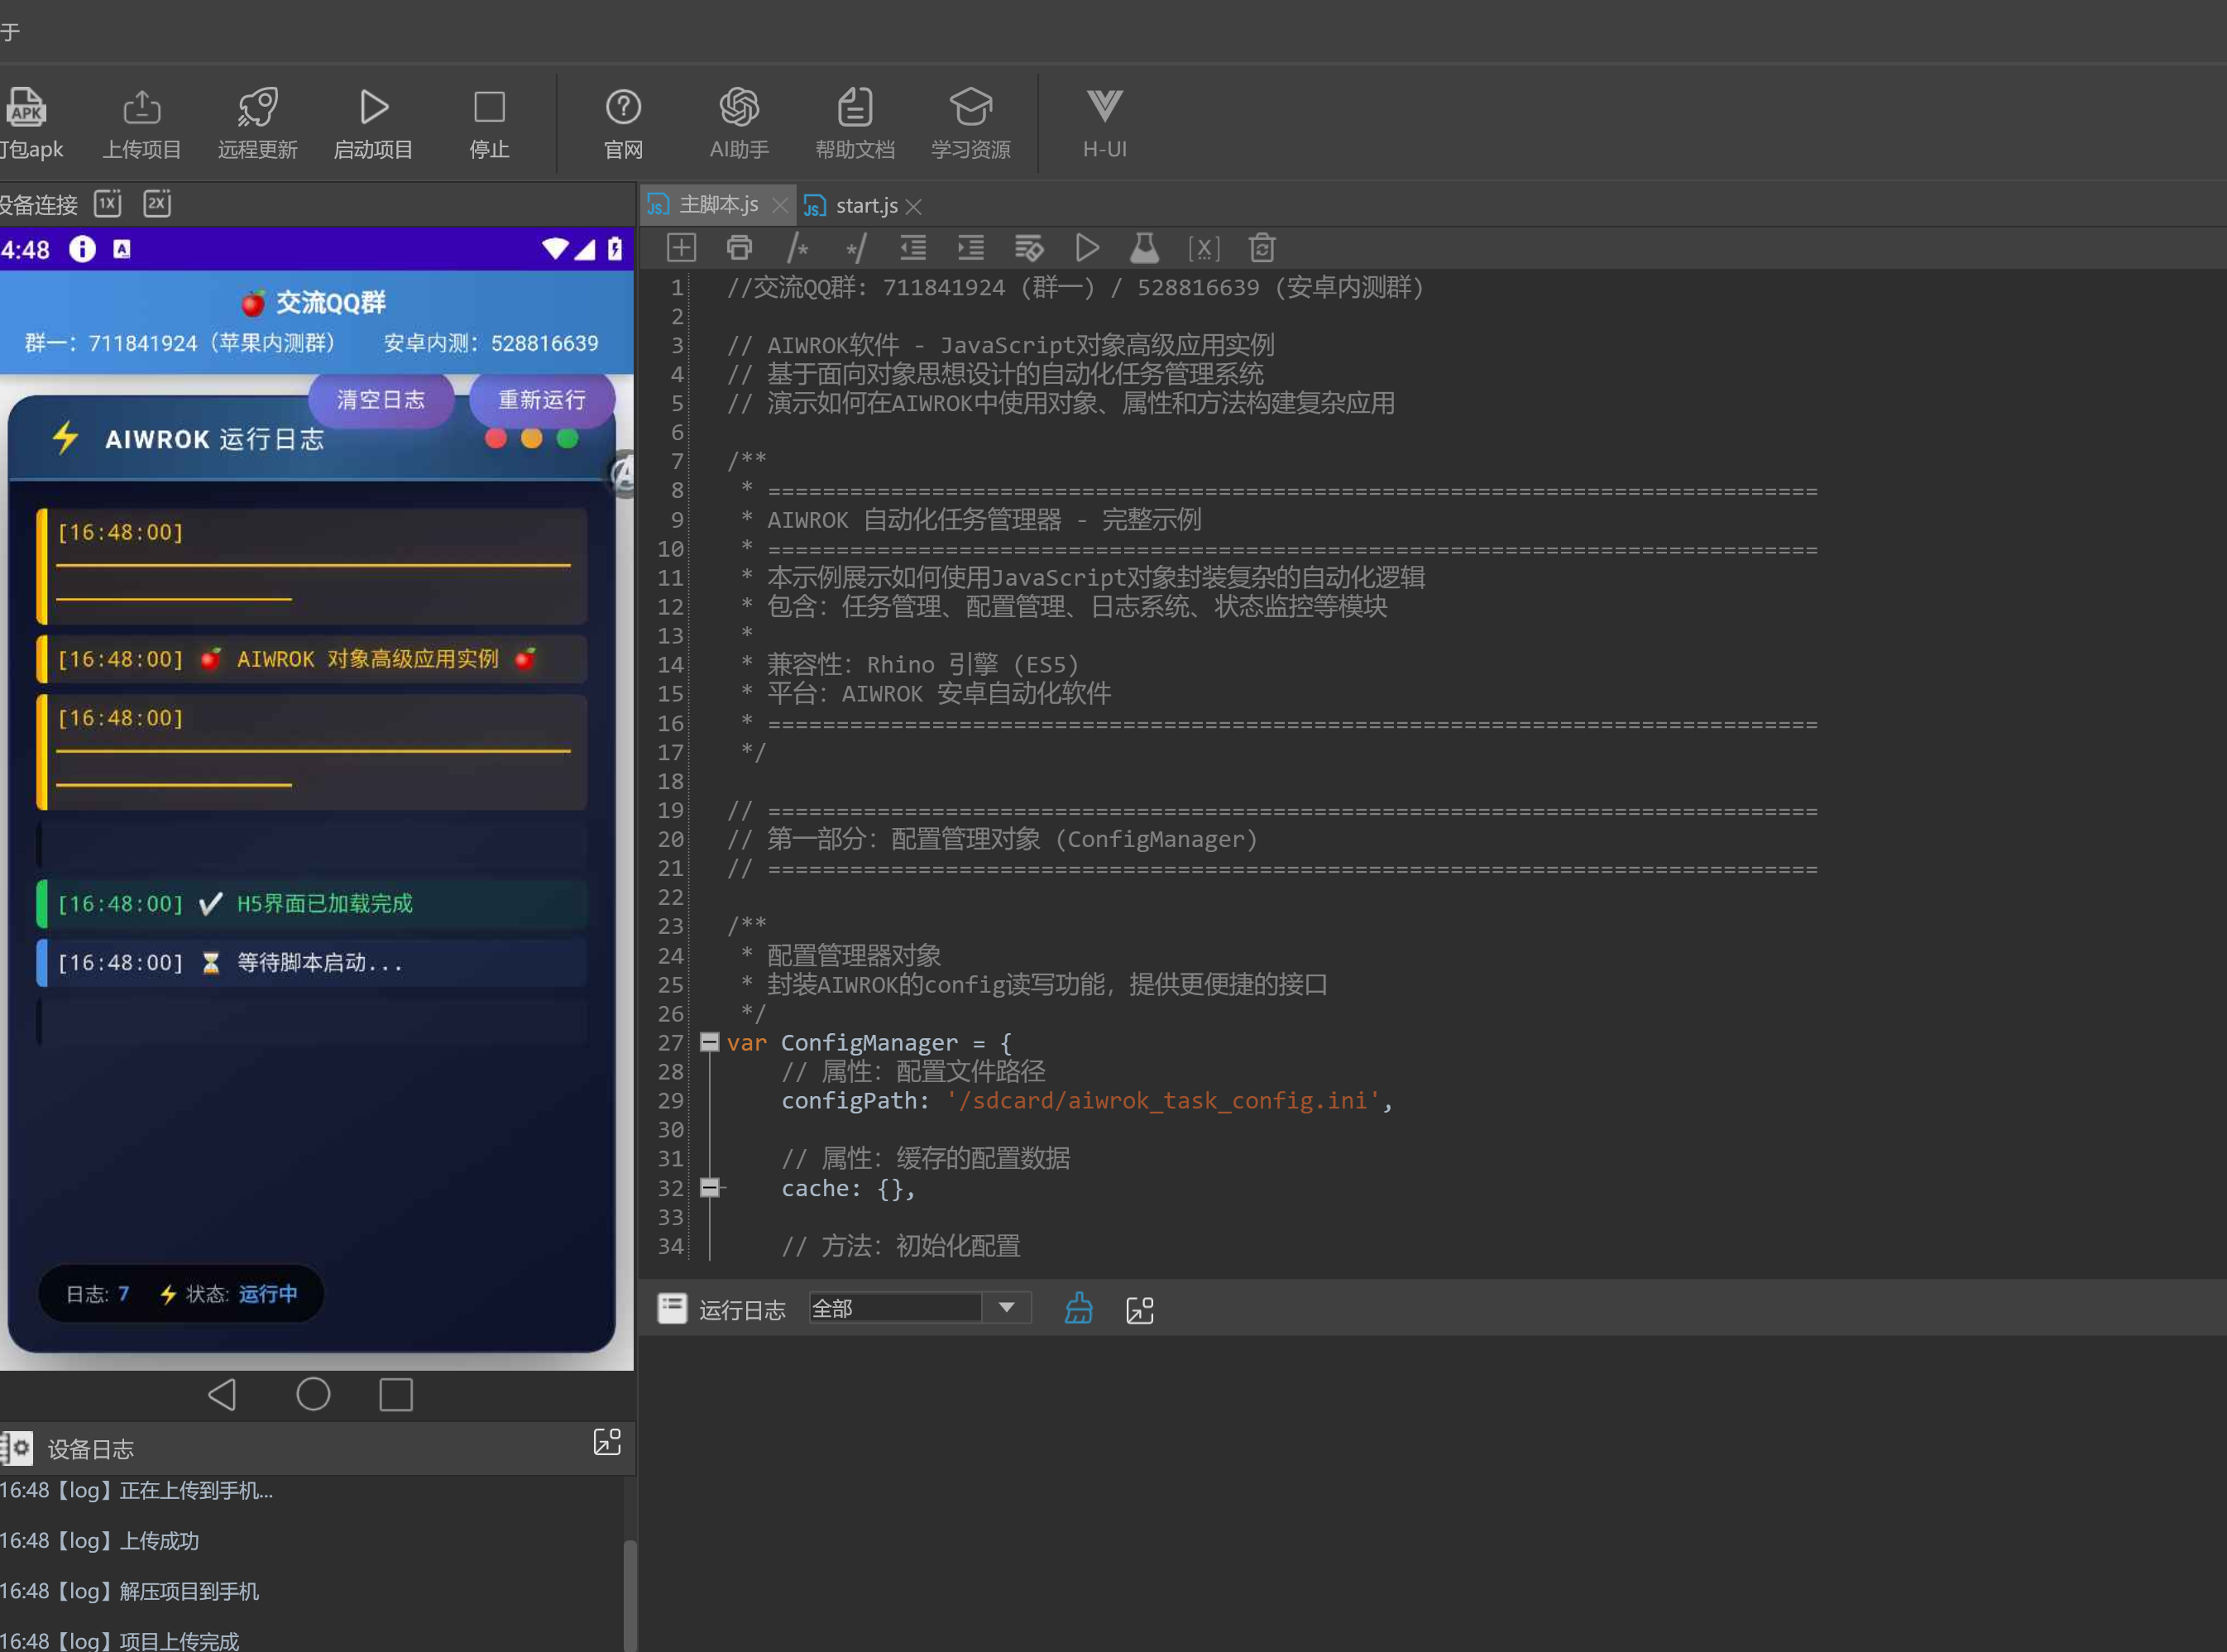Image resolution: width=2227 pixels, height=1652 pixels.
Task: Click the device log '上传成功' line
Action: pyautogui.click(x=100, y=1540)
